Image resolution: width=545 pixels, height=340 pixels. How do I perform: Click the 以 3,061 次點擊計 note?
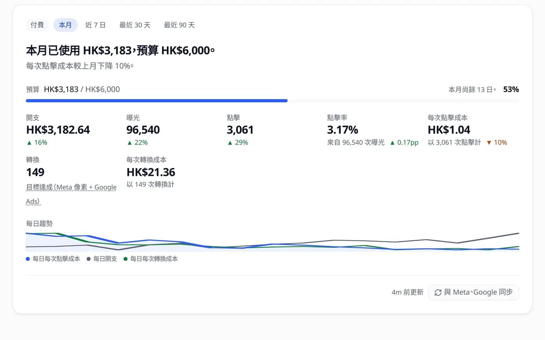pyautogui.click(x=454, y=143)
